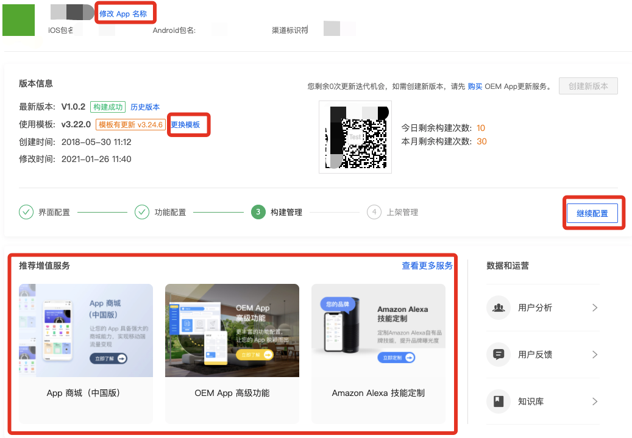Click the 用户反馈 chat bubble icon
This screenshot has height=438, width=632.
tap(498, 355)
